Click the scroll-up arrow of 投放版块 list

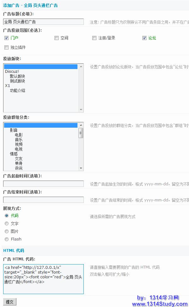coord(81,67)
